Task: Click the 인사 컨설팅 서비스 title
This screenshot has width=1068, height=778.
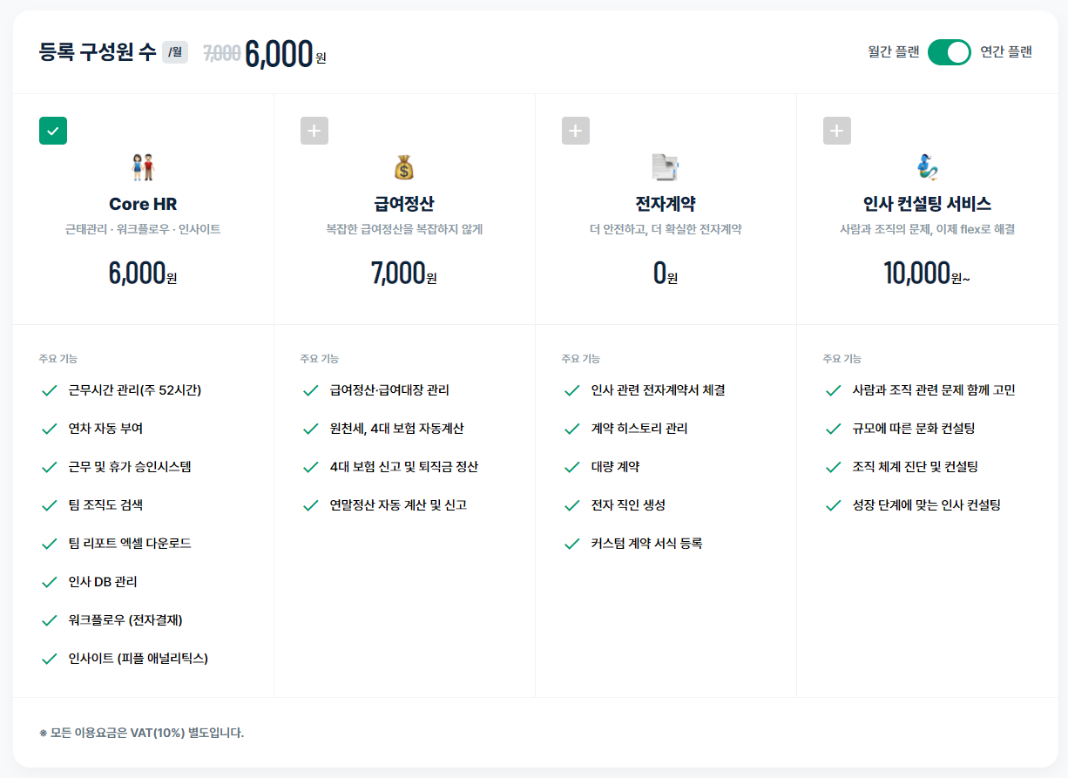Action: [927, 204]
